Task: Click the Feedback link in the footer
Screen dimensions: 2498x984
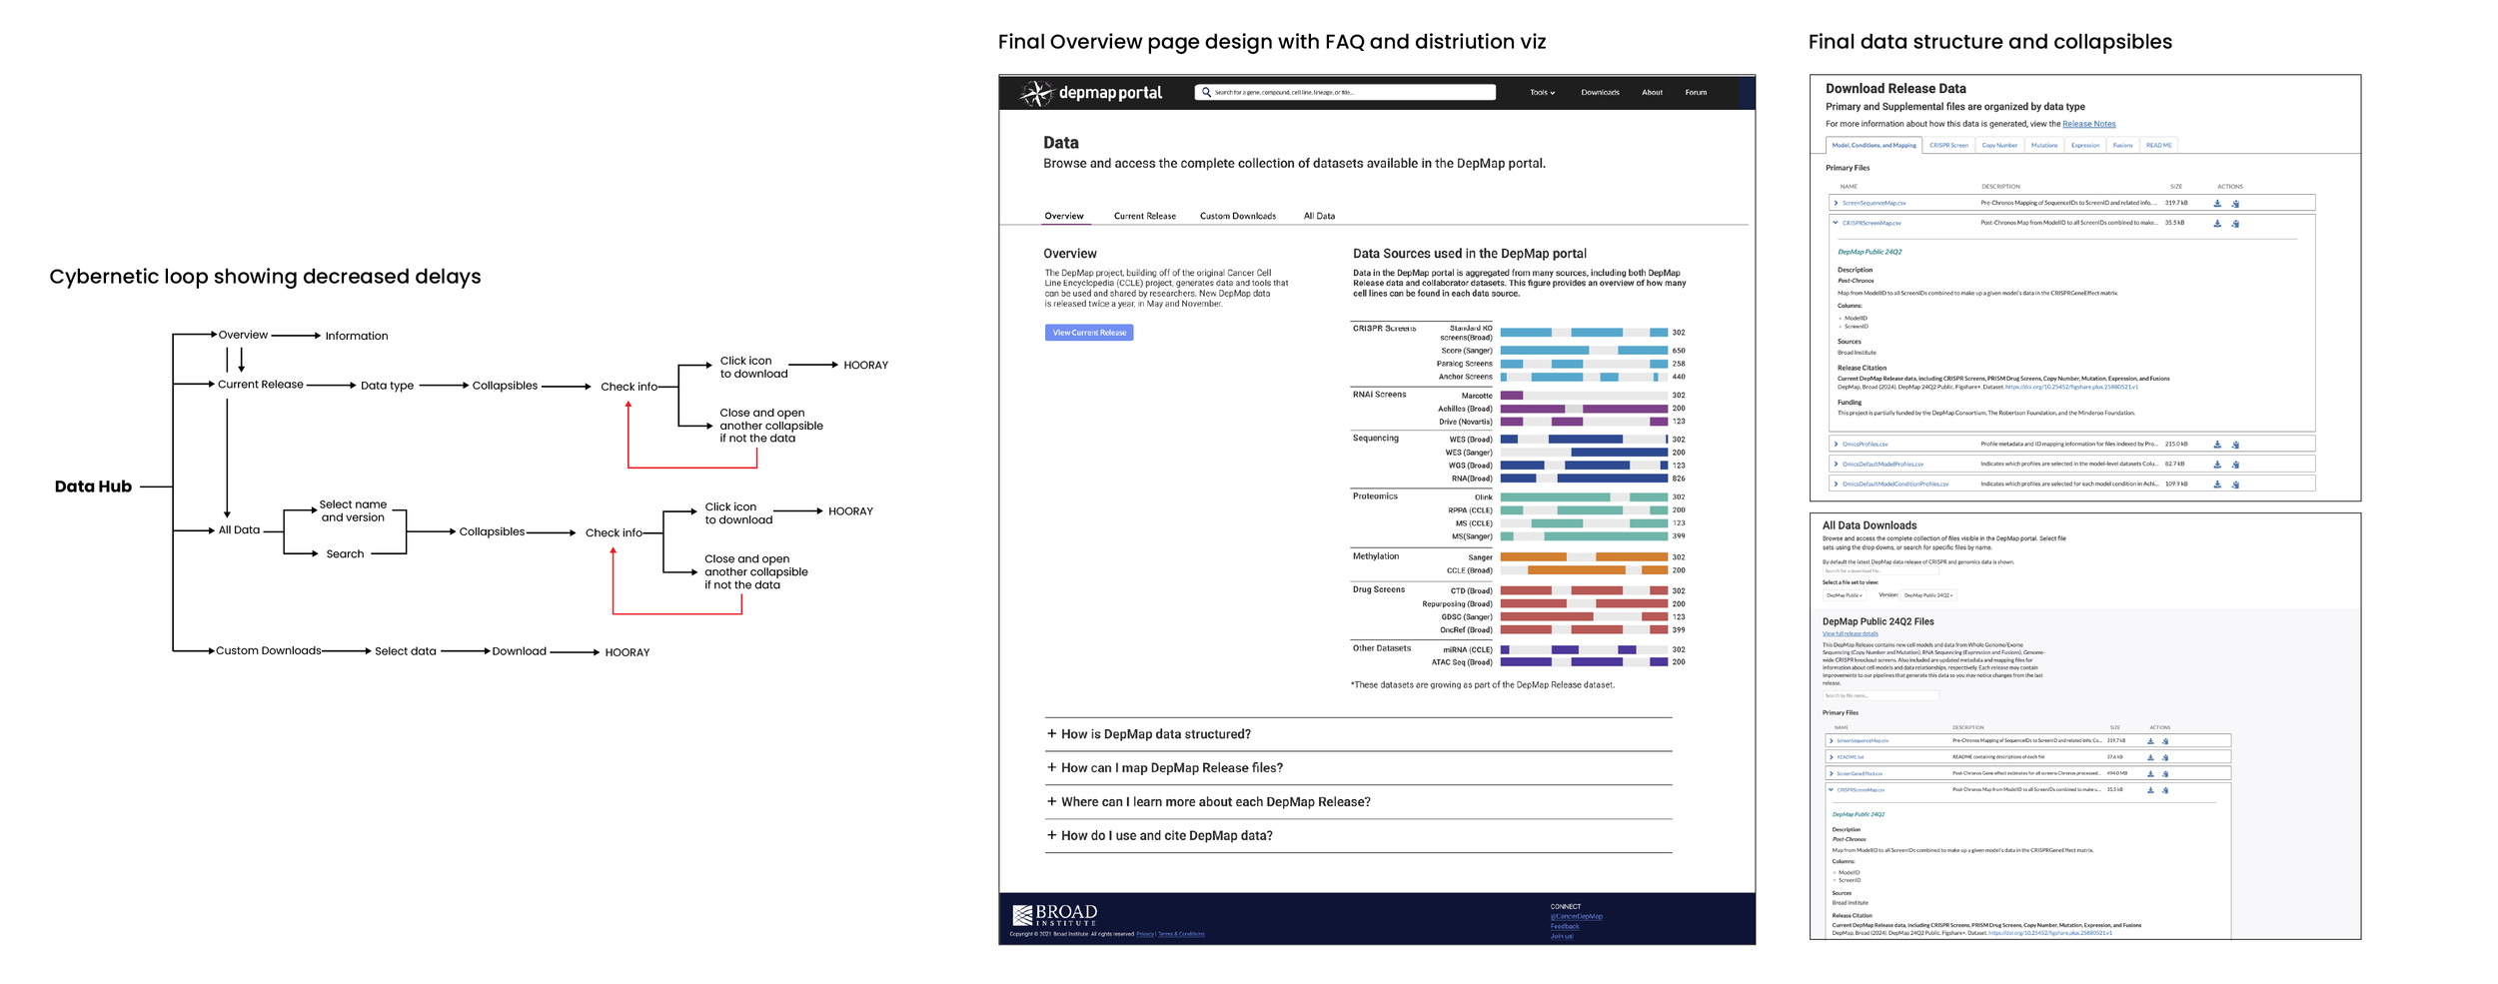Action: tap(1565, 926)
